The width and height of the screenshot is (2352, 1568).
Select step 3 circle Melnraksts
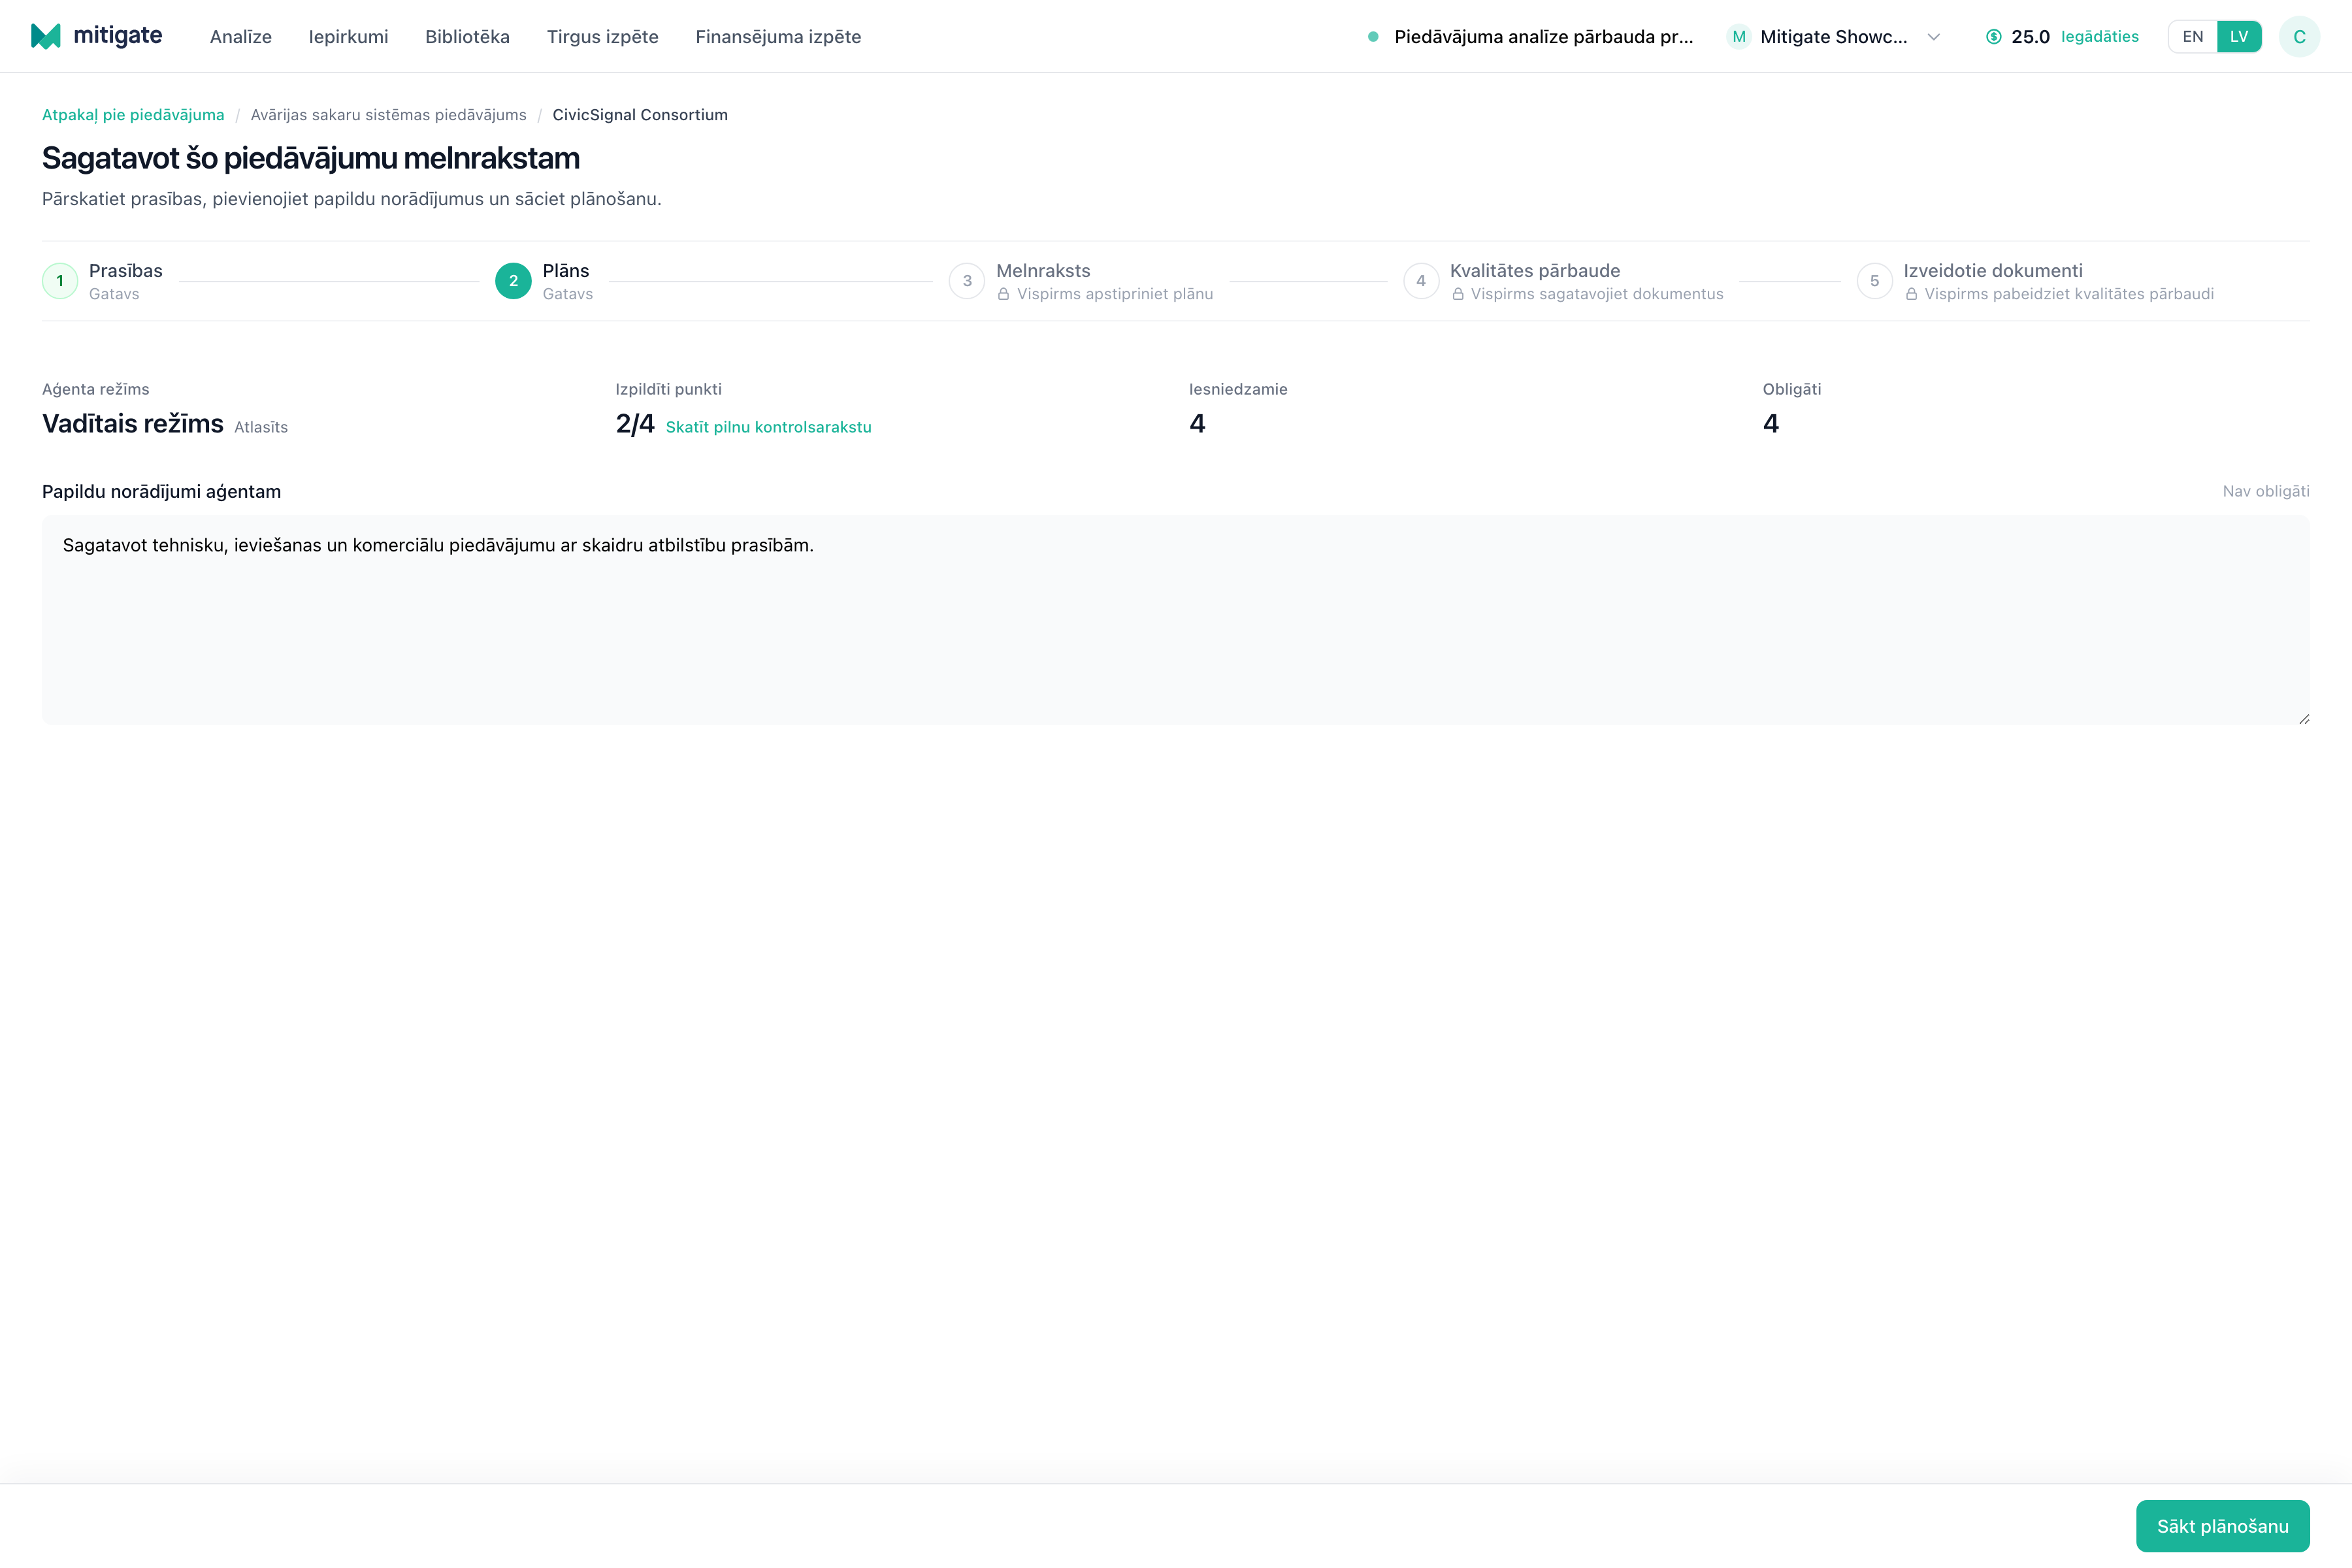967,281
